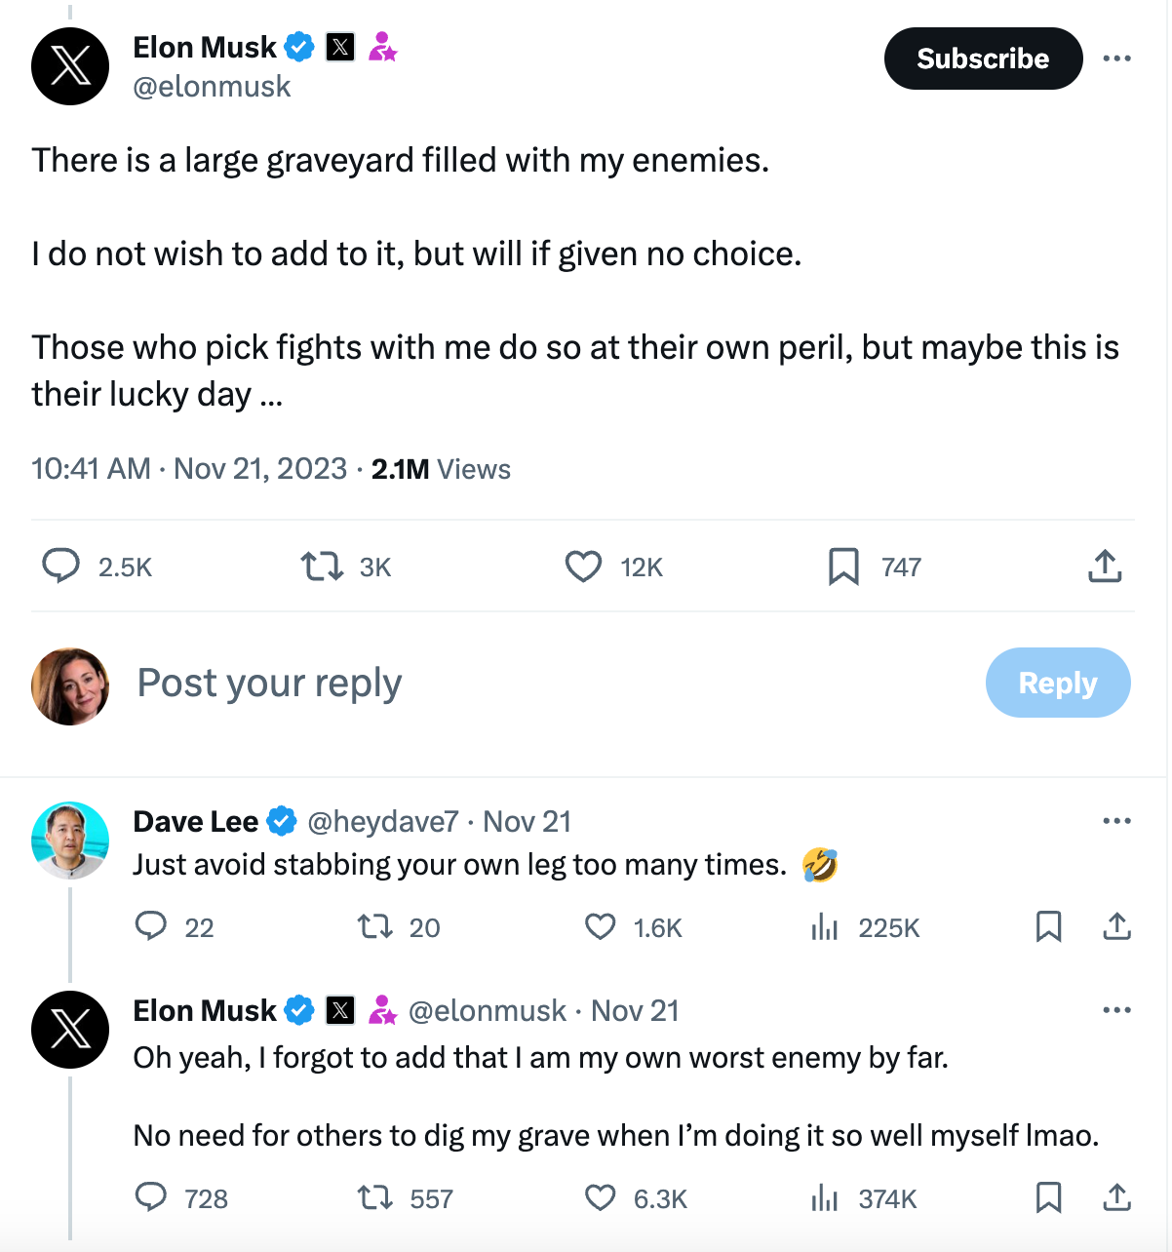
Task: Bookmark the main post showing 747
Action: point(843,567)
